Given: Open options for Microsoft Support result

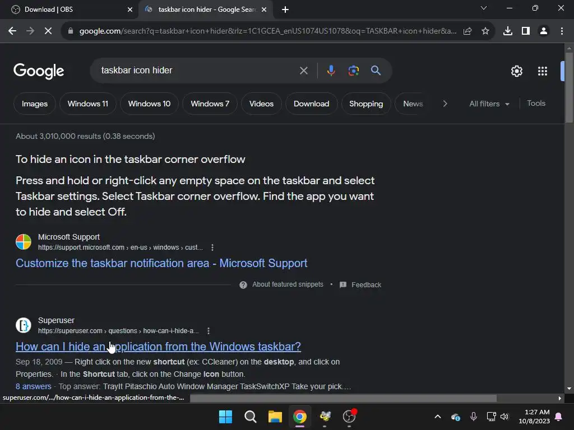Looking at the screenshot, I should tap(212, 247).
